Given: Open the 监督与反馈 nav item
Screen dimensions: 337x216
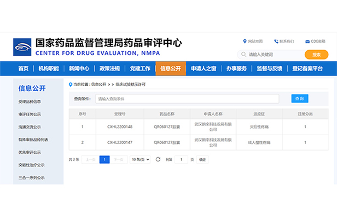Looking at the screenshot, I should 270,69.
